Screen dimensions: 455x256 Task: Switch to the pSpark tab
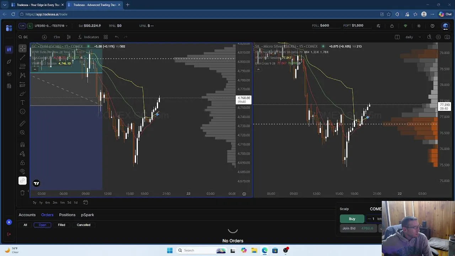(87, 215)
